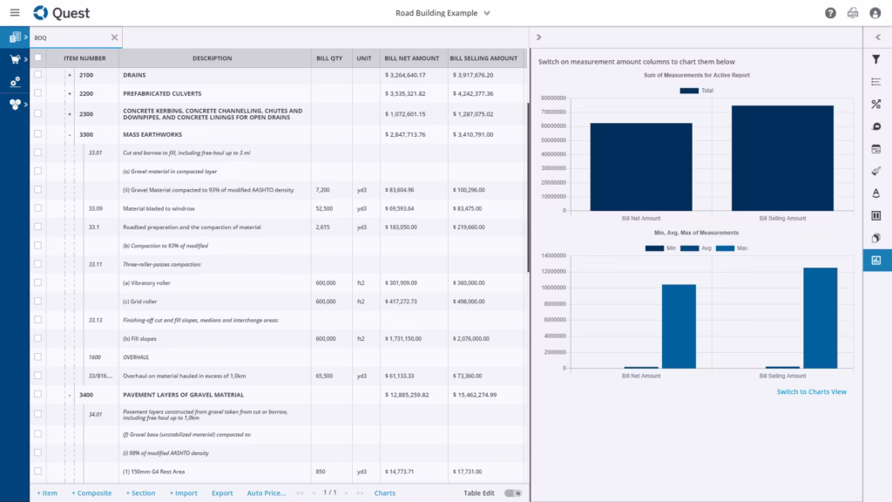Open the user account icon
The image size is (892, 502).
[875, 13]
